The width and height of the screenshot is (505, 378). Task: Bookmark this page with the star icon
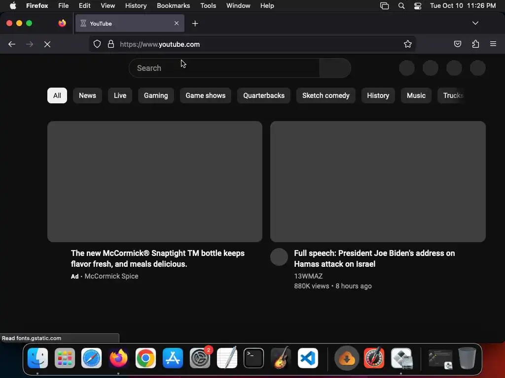pyautogui.click(x=408, y=44)
